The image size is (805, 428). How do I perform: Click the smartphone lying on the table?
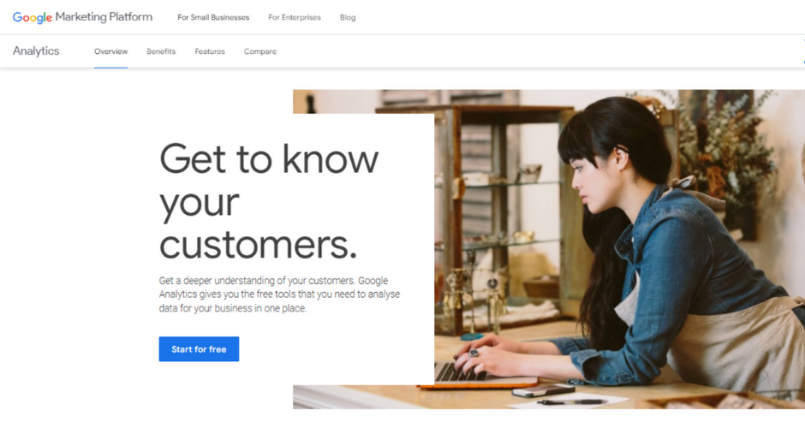pyautogui.click(x=543, y=391)
